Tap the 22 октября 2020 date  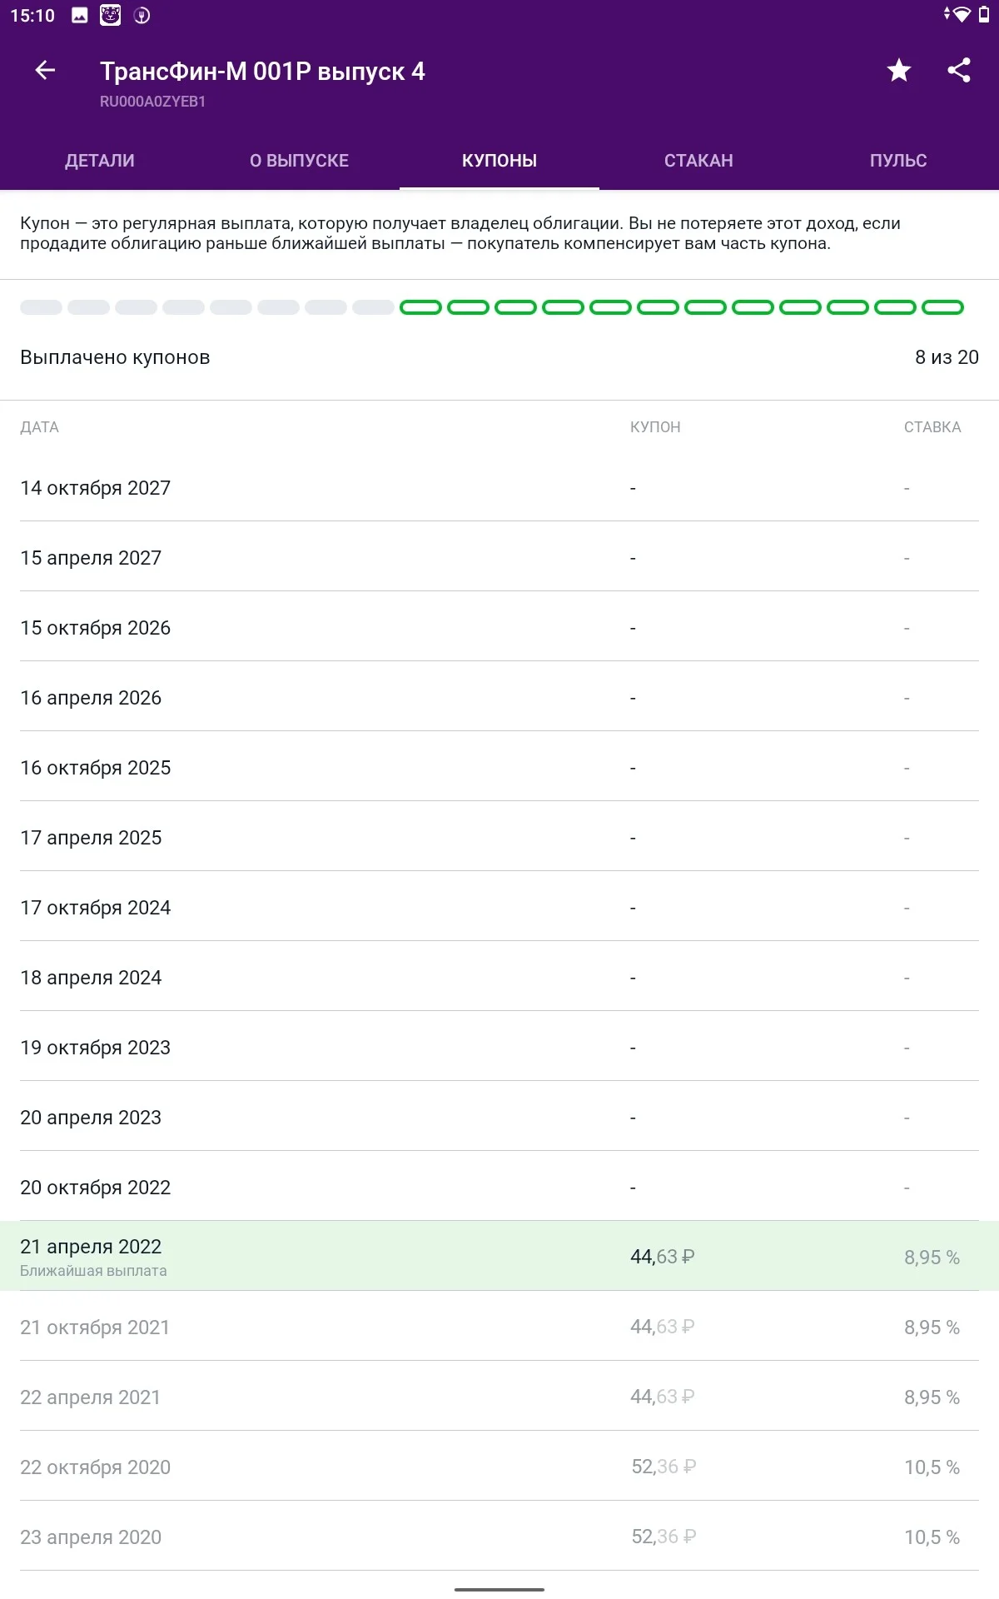[95, 1467]
